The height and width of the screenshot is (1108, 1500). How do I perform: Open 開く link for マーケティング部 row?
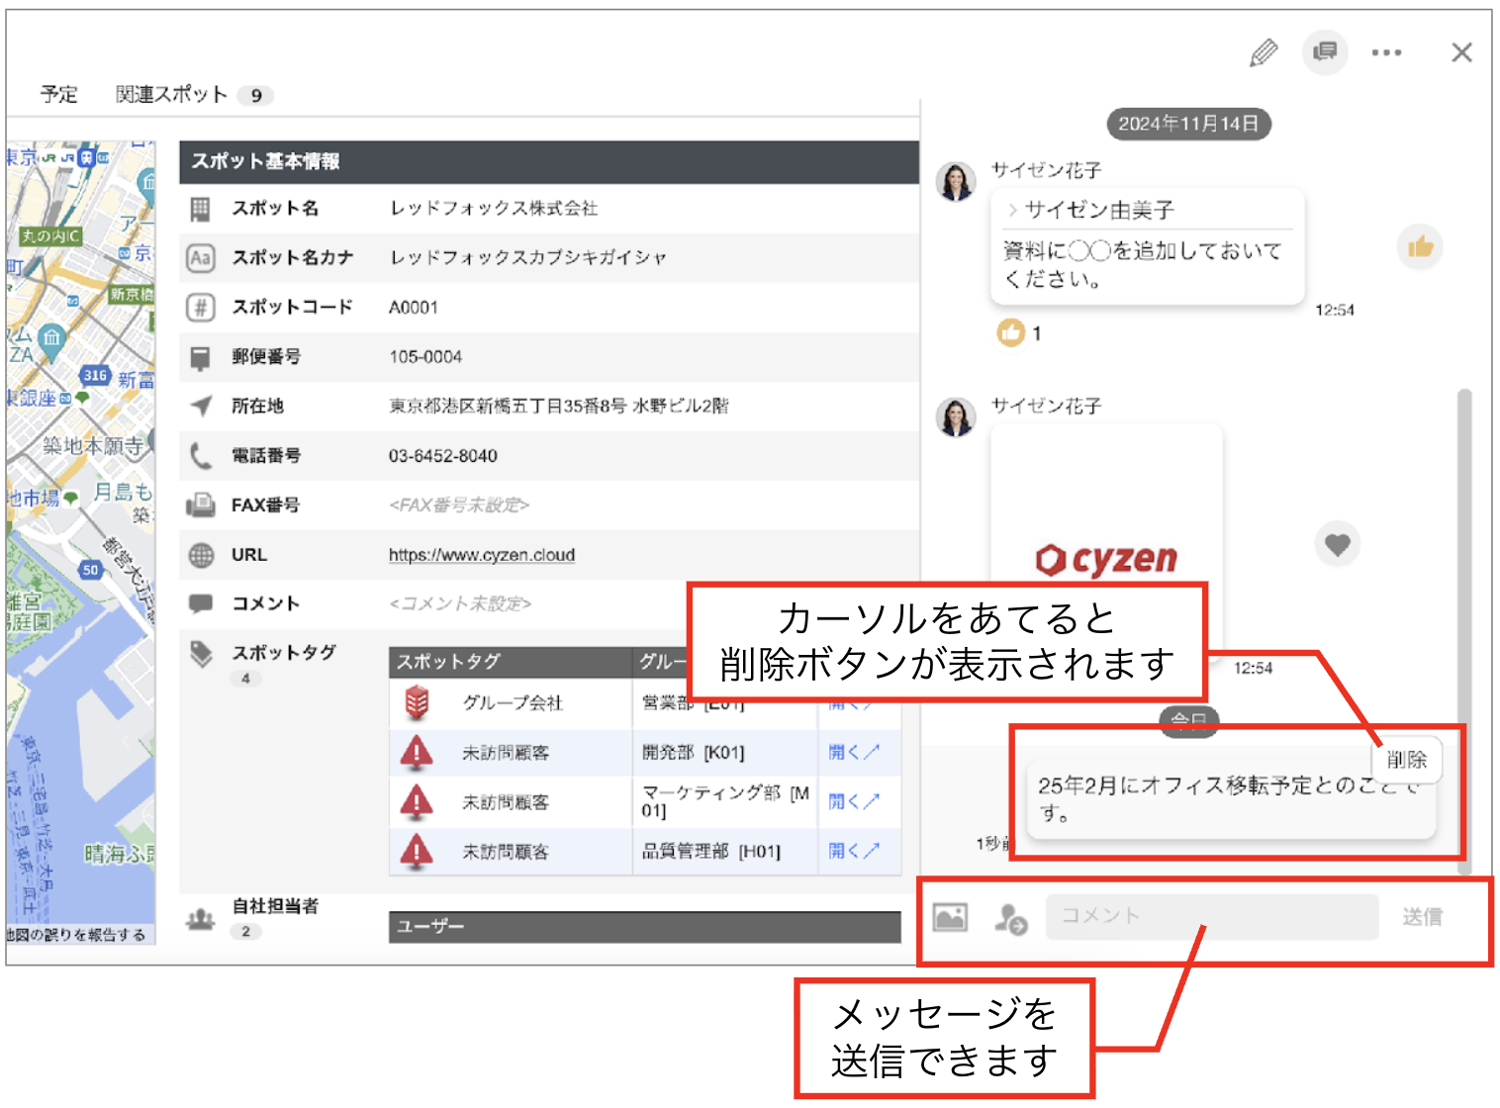(x=853, y=801)
